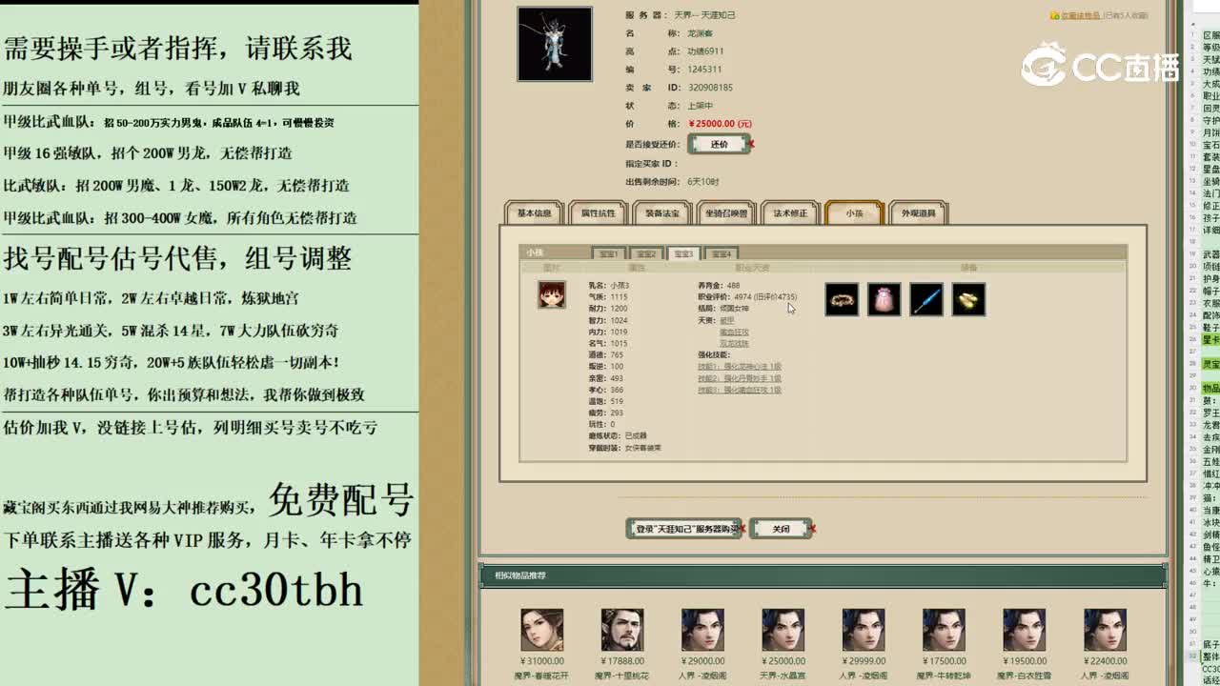Viewport: 1220px width, 686px height.
Task: Open 技能1 强化龙神心法 skill link
Action: tap(740, 366)
